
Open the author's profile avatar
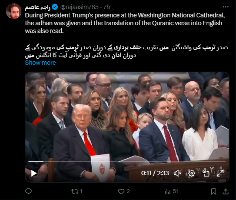(14, 11)
